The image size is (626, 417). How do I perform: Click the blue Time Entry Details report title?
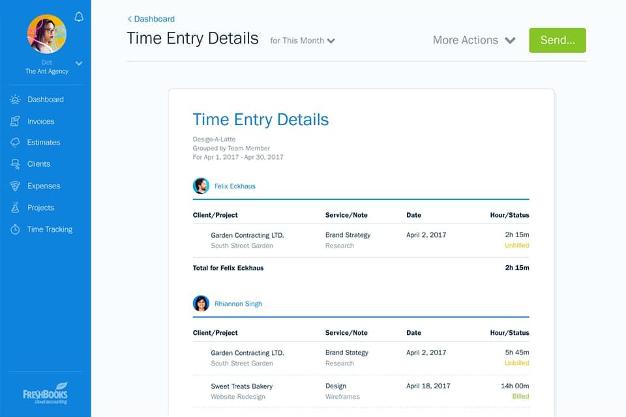(261, 119)
